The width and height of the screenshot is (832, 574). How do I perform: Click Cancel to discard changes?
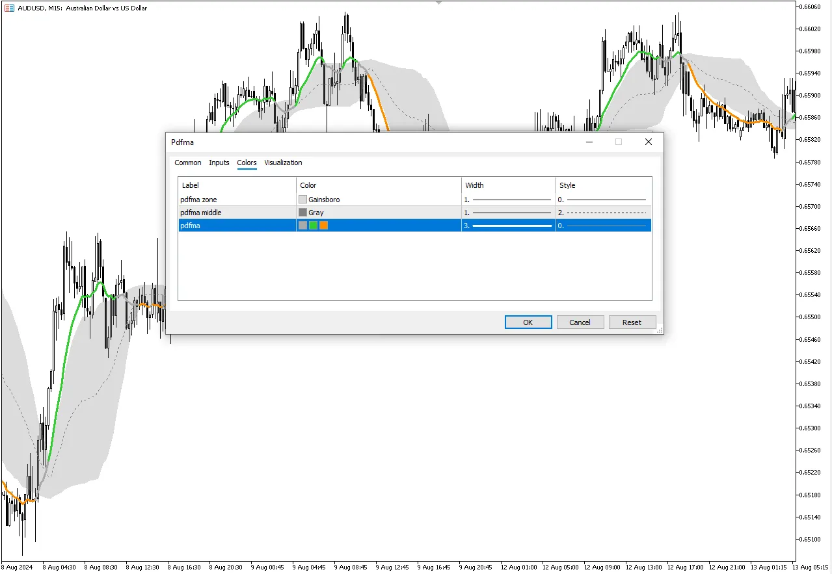[x=580, y=322]
